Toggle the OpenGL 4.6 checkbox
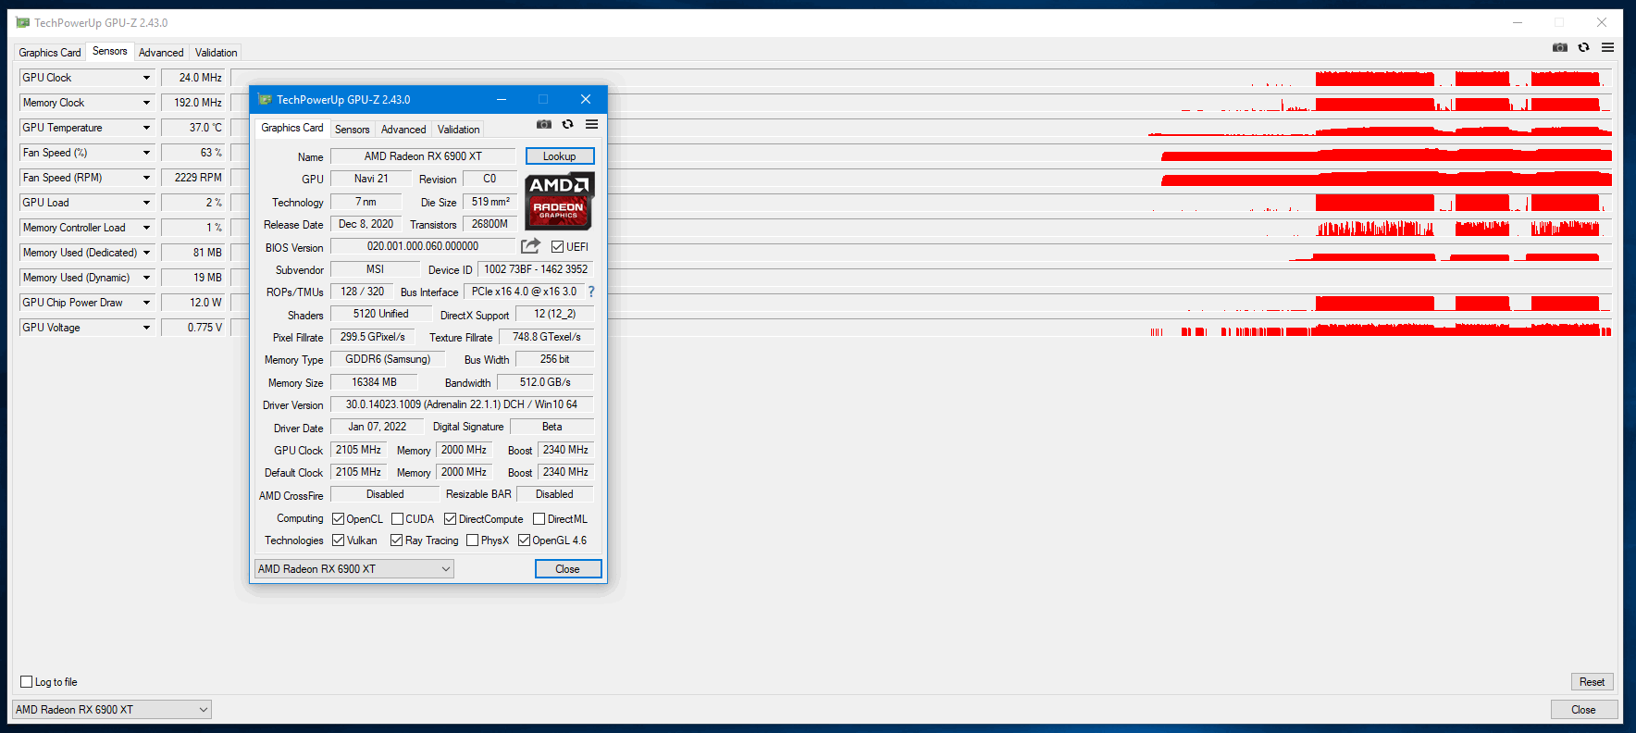 coord(524,540)
